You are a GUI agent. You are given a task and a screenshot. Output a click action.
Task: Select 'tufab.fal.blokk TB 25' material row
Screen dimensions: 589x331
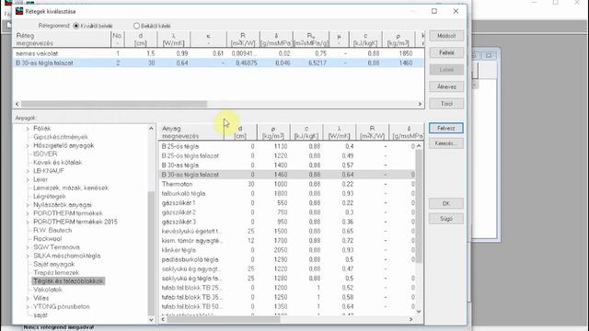(287, 288)
